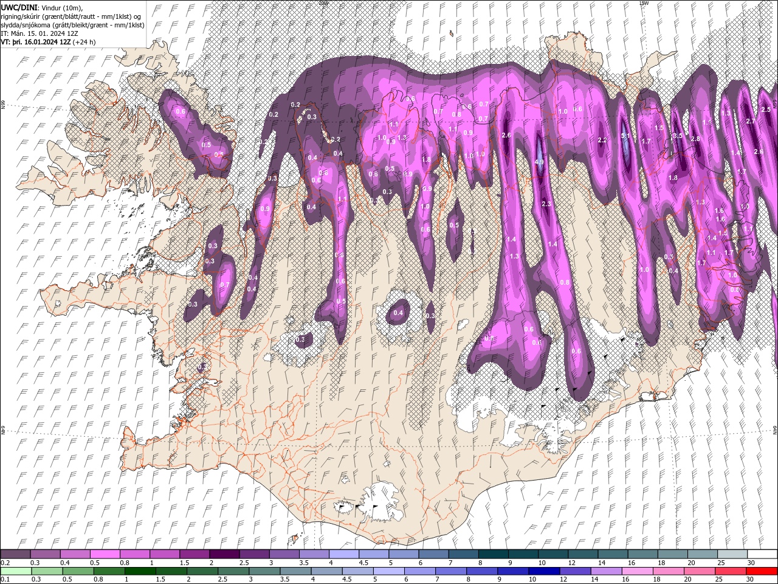
Task: Click the white 30 swatch in upper legend row
Action: pos(762,554)
